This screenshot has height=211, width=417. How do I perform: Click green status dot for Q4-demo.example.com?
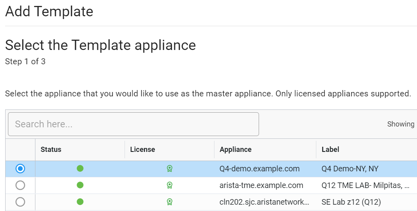tap(80, 168)
